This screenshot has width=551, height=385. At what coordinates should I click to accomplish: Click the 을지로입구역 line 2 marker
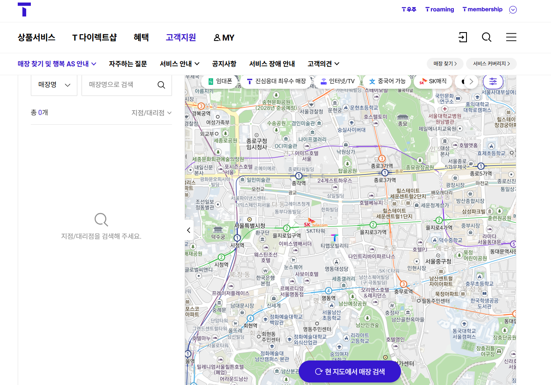[286, 228]
